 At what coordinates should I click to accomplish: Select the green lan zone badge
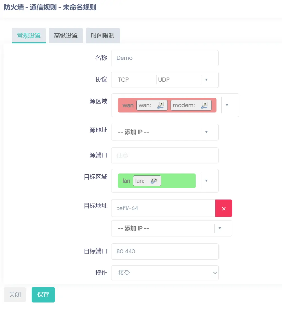coord(126,181)
